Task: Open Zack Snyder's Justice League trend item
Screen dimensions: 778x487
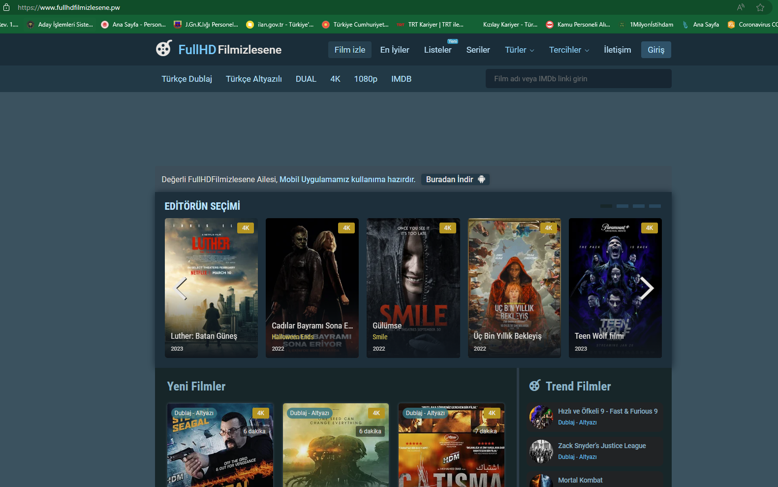Action: tap(601, 446)
